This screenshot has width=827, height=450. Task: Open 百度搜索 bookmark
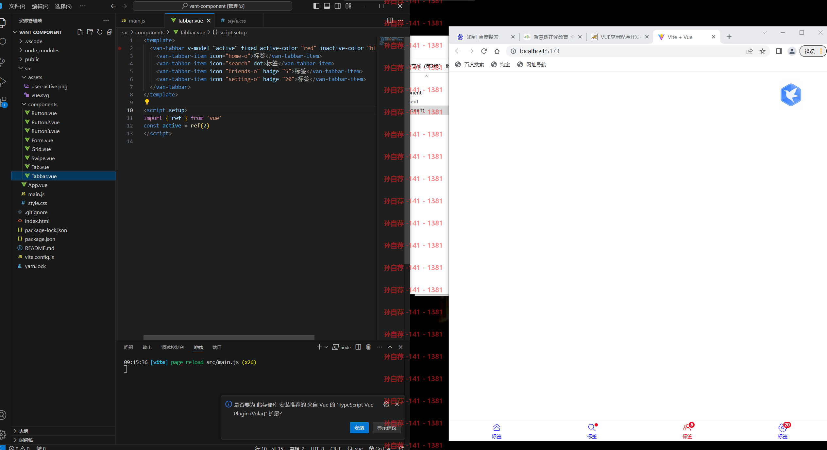[469, 64]
